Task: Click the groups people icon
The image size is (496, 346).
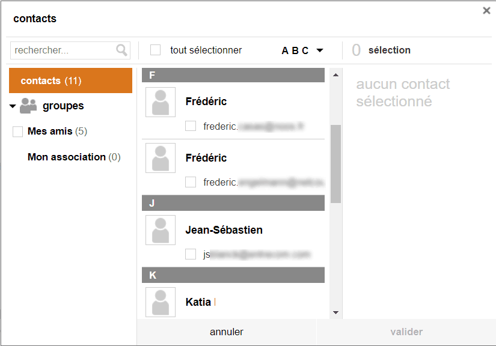Action: click(28, 106)
